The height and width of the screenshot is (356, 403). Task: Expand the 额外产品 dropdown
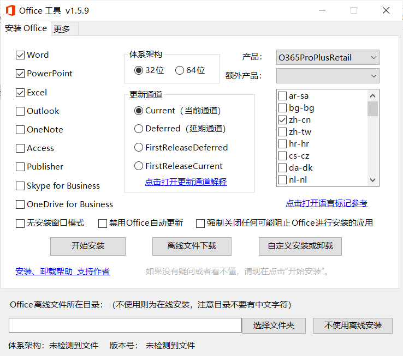tap(327, 76)
